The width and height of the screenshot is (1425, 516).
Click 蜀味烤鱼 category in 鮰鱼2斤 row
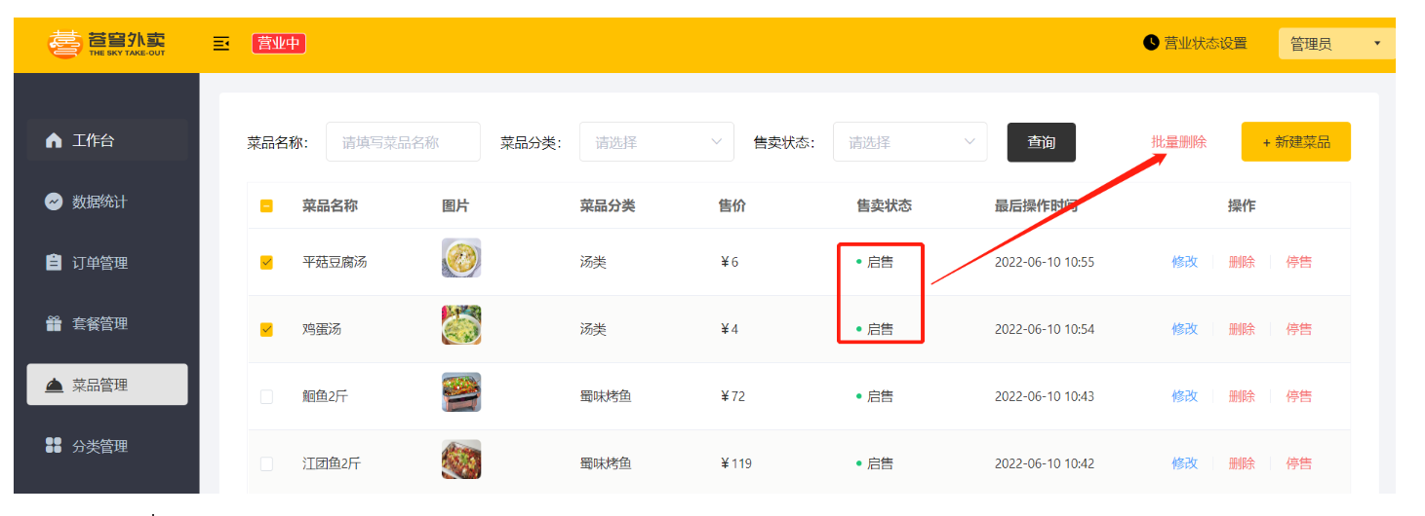tap(606, 396)
